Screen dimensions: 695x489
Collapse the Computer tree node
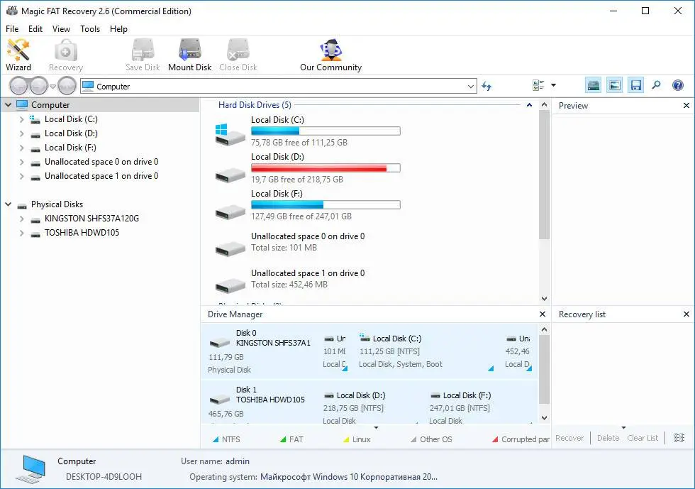click(8, 105)
